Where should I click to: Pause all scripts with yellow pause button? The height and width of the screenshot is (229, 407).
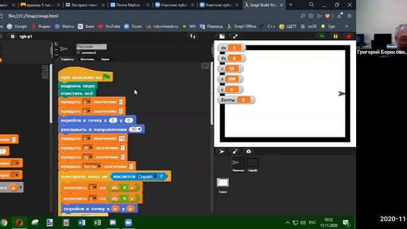[335, 37]
